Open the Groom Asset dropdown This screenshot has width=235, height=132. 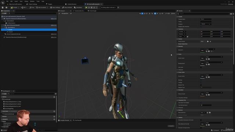click(x=214, y=57)
